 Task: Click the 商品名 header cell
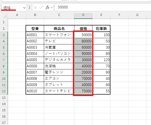(59, 29)
